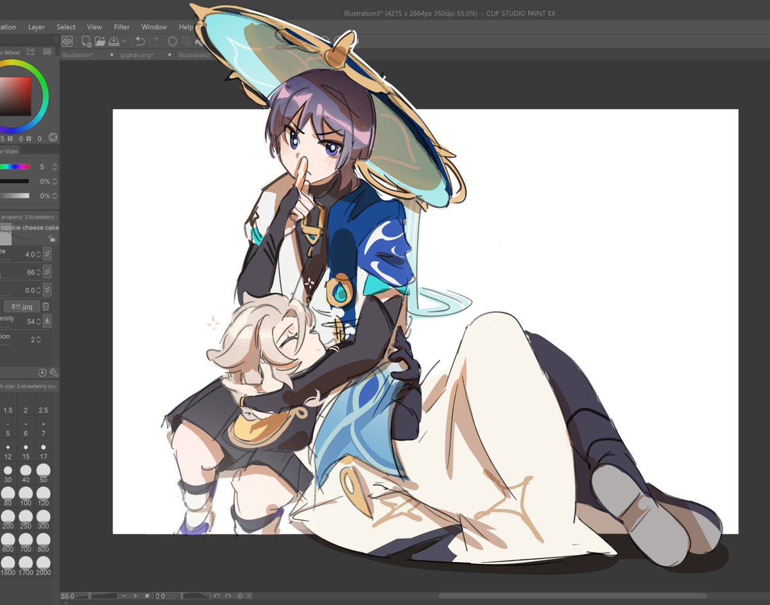
Task: Select brush size preset 2000
Action: pos(43,565)
